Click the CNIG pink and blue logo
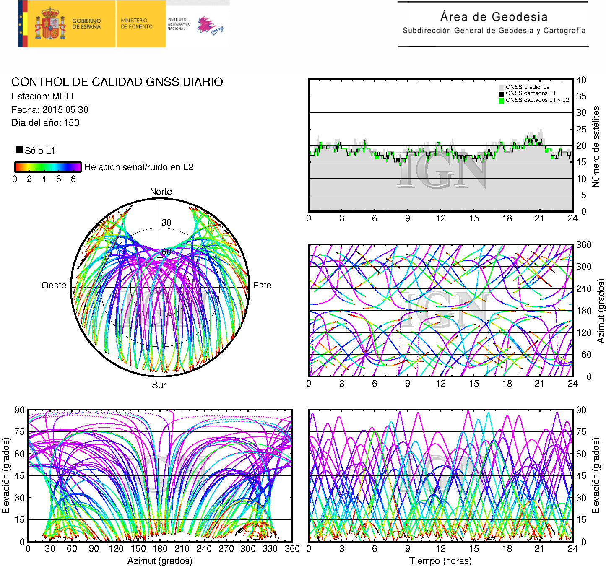 click(x=210, y=26)
